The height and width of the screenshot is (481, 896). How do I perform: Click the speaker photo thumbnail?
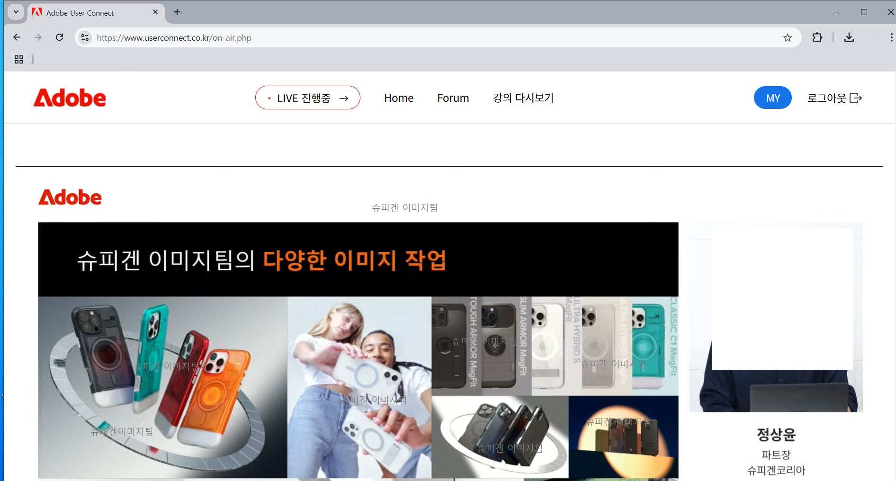(776, 317)
